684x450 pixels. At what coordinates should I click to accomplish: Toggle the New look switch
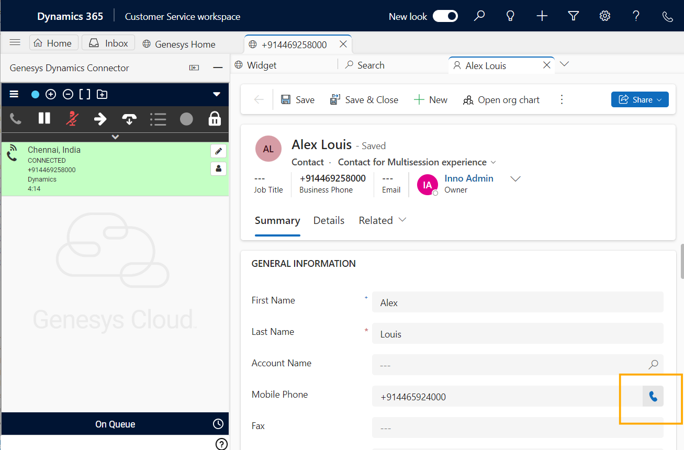445,16
